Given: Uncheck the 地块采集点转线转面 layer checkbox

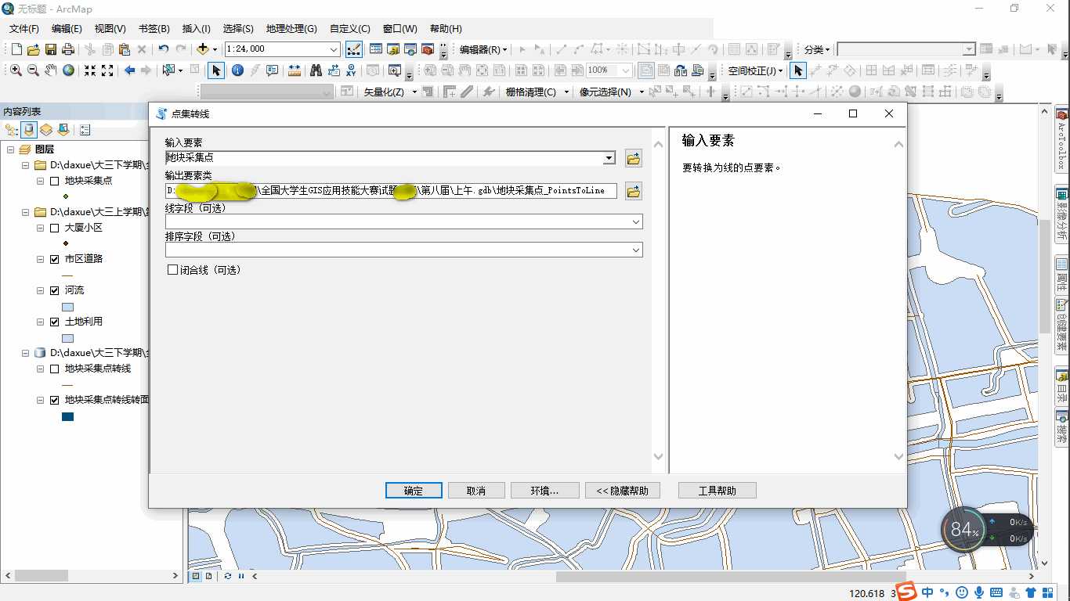Looking at the screenshot, I should coord(54,400).
